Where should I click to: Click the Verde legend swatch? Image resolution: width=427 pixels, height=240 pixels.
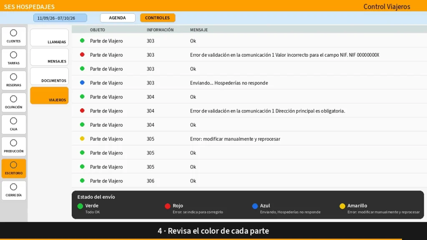click(x=80, y=206)
